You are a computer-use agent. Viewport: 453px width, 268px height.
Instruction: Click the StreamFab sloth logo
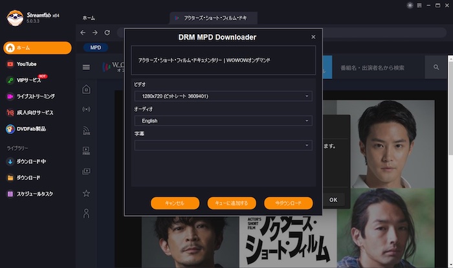tap(15, 18)
